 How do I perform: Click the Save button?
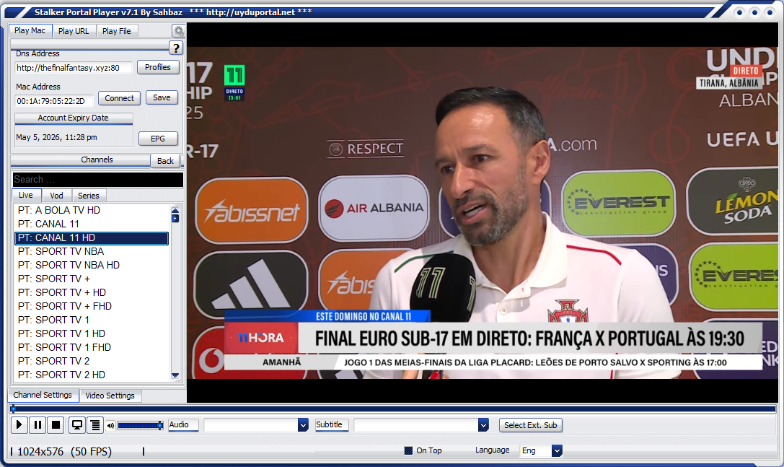(162, 97)
